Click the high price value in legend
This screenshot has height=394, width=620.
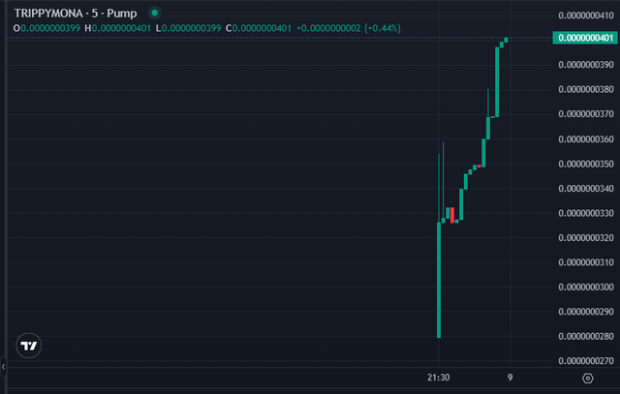[x=124, y=29]
